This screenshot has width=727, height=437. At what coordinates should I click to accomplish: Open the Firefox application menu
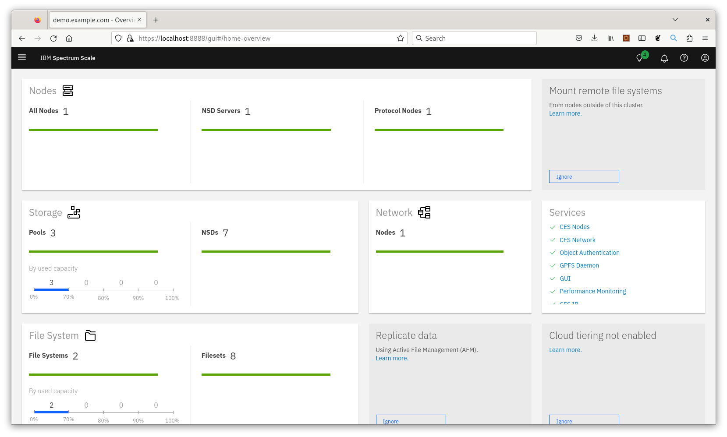(705, 39)
